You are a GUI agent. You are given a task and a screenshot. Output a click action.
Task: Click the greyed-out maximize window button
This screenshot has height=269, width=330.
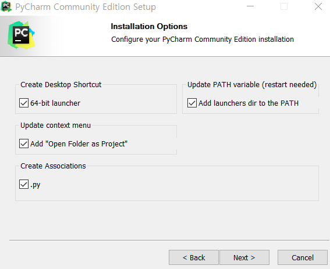[x=284, y=6]
